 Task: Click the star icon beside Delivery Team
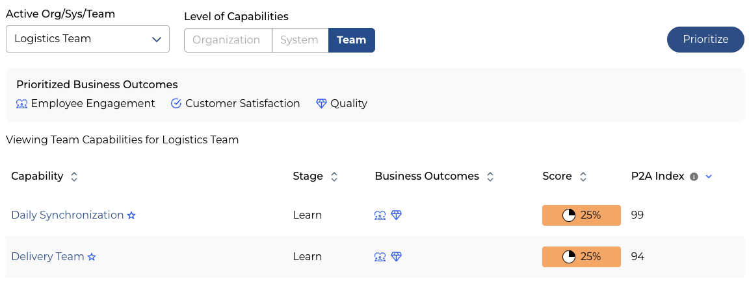(92, 257)
